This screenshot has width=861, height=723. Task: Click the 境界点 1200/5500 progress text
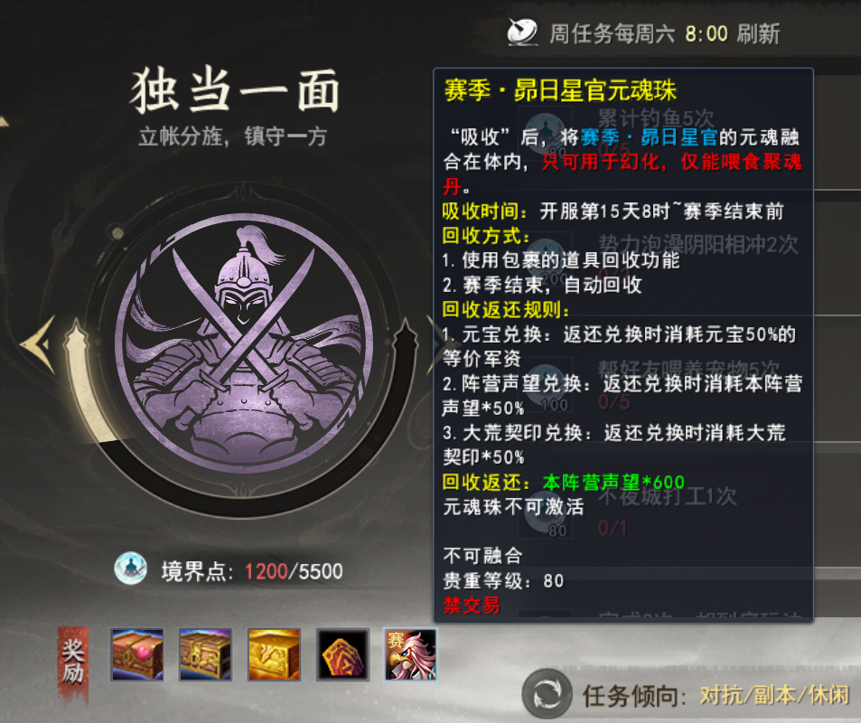click(252, 571)
